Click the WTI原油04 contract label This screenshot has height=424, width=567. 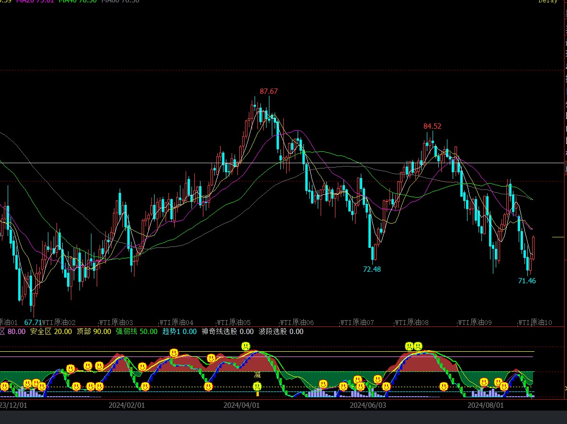tap(177, 323)
